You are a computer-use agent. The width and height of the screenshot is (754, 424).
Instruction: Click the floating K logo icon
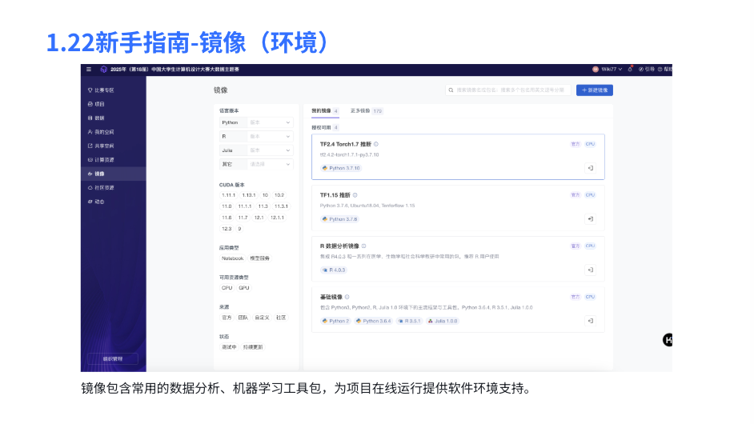(668, 339)
